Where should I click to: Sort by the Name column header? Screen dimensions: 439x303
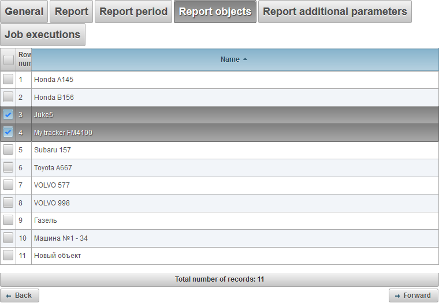[x=229, y=59]
